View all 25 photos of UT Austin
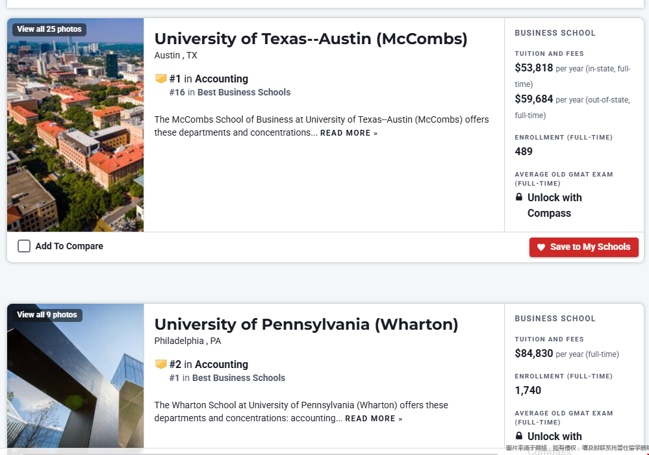This screenshot has height=455, width=649. click(x=49, y=29)
